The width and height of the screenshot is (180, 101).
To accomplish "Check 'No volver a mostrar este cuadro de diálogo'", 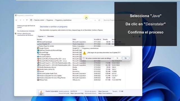I will pyautogui.click(x=84, y=58).
